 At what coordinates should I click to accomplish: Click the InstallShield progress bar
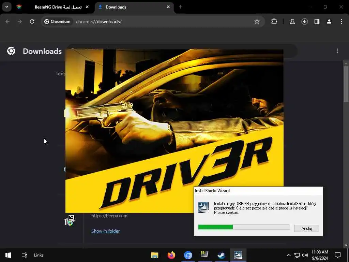[244, 227]
